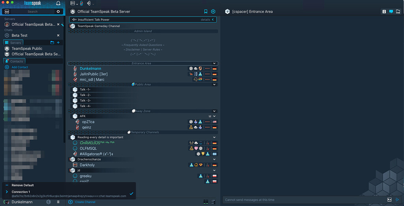Open the channel info panel icon
This screenshot has height=206, width=404.
(x=384, y=11)
